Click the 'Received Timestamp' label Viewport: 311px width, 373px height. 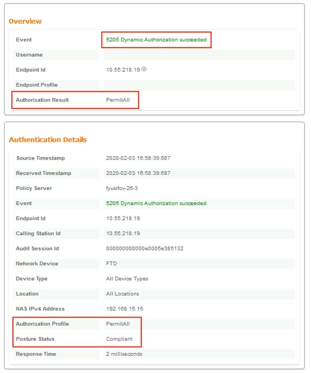[44, 173]
